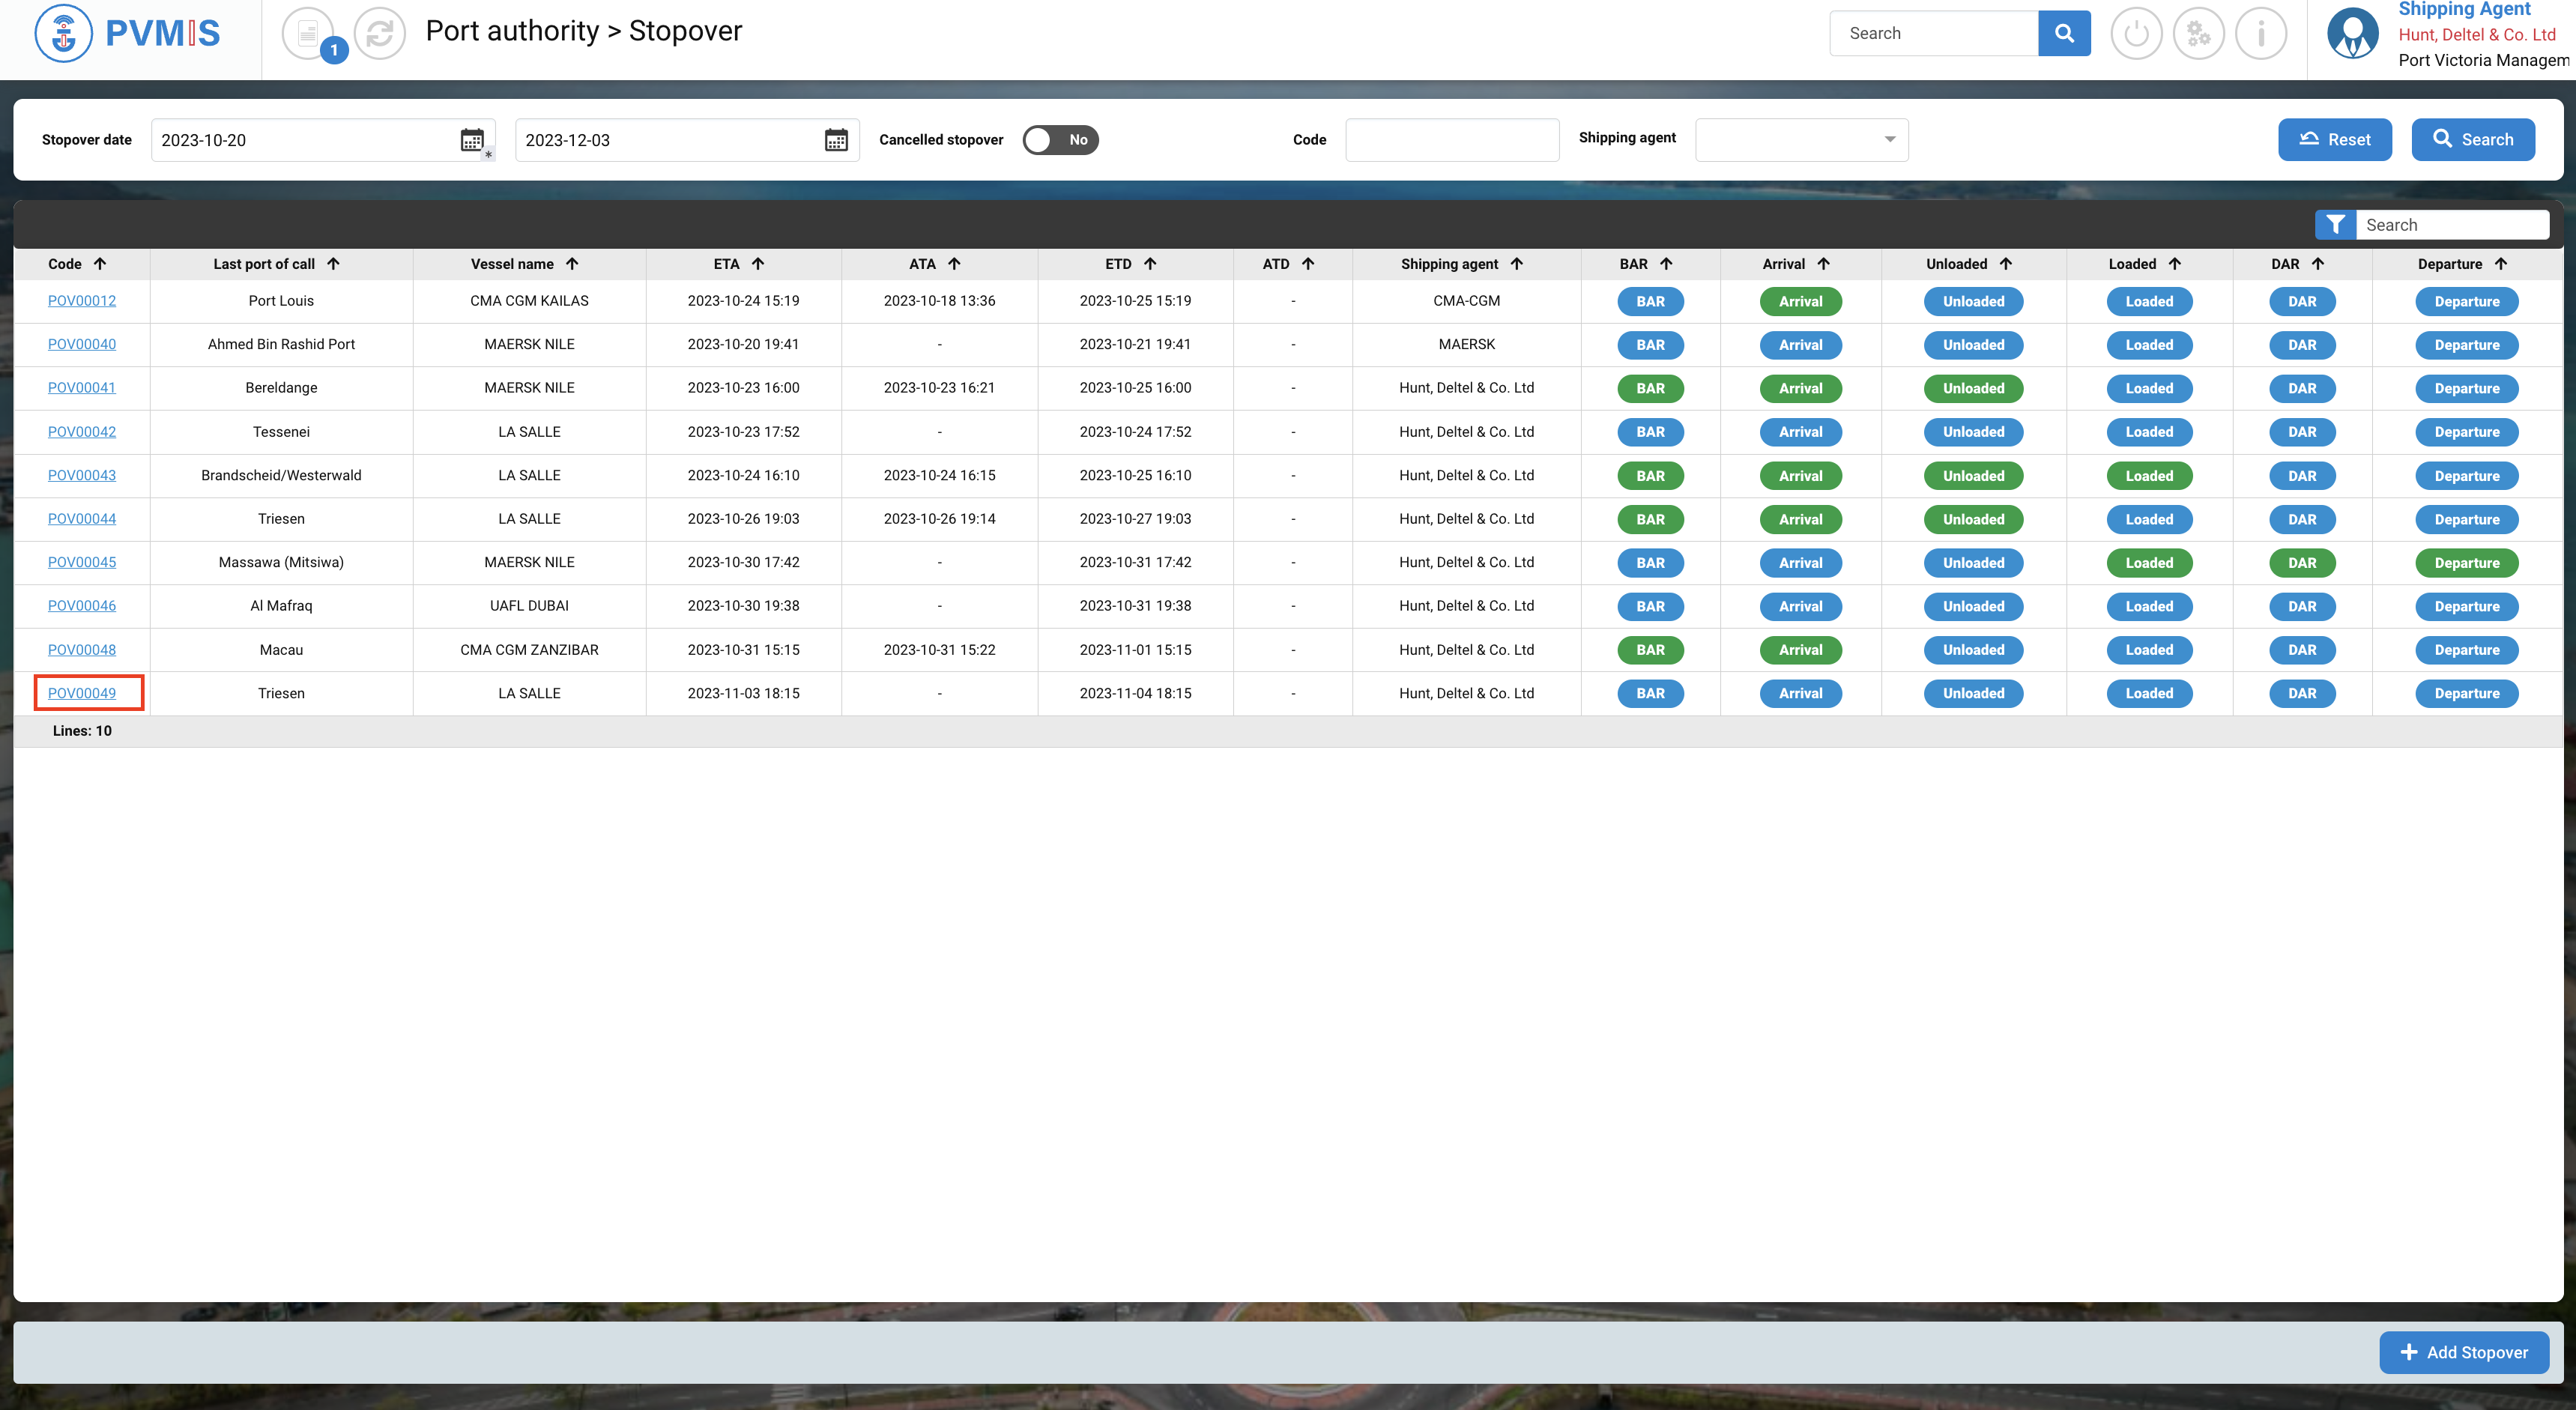Open the document notifications icon
Screen dimensions: 2576x1410
pyautogui.click(x=308, y=33)
